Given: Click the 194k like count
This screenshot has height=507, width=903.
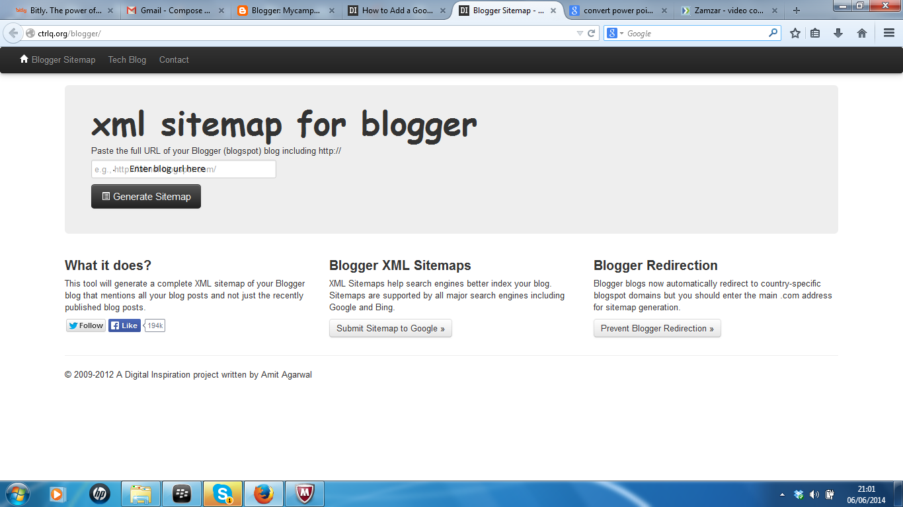Looking at the screenshot, I should pyautogui.click(x=155, y=325).
